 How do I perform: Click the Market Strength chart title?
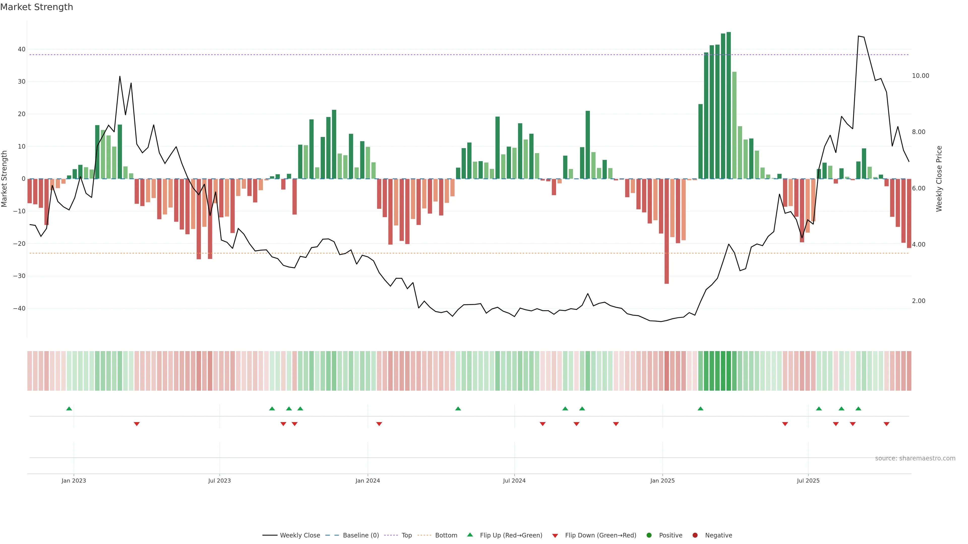tap(37, 7)
